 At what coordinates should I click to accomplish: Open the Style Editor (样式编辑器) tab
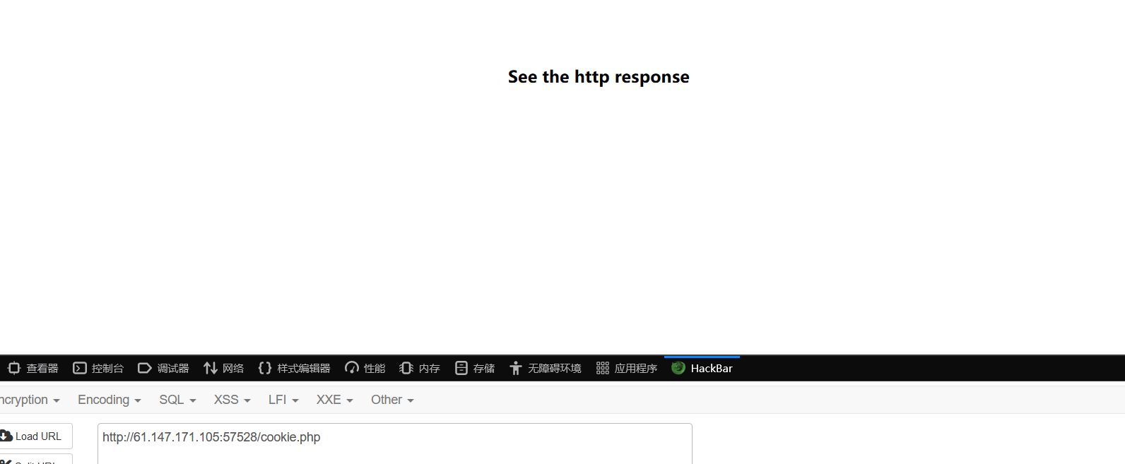tap(294, 369)
